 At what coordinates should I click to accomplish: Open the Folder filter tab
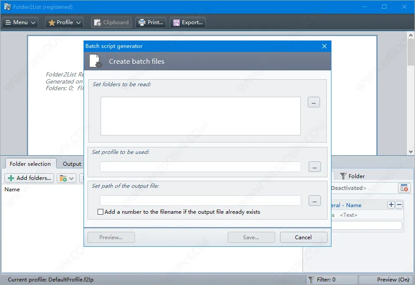pyautogui.click(x=352, y=176)
